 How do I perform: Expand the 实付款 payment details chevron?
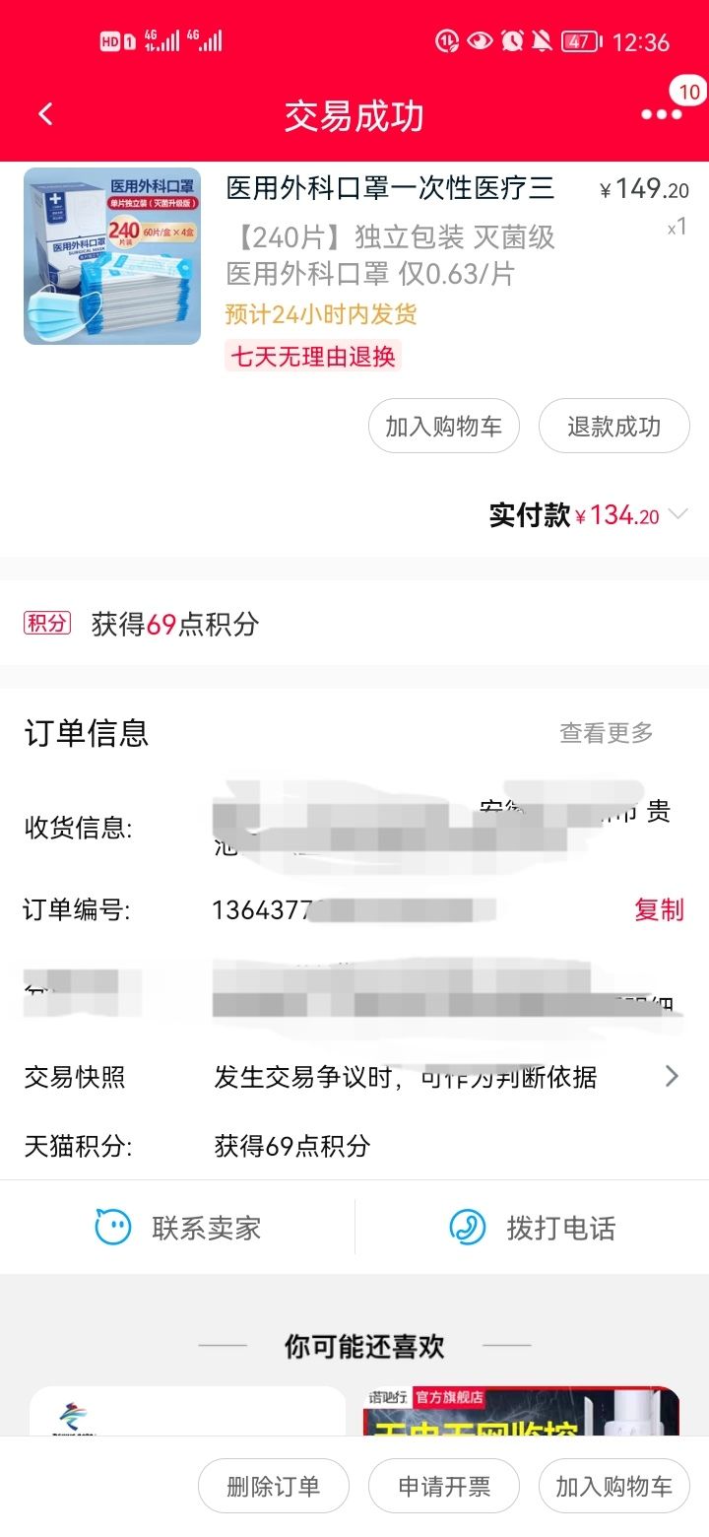coord(677,514)
